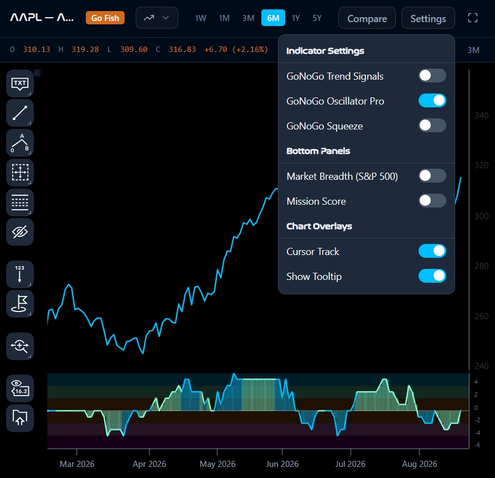
Task: Select the trend line drawing tool
Action: pos(20,113)
